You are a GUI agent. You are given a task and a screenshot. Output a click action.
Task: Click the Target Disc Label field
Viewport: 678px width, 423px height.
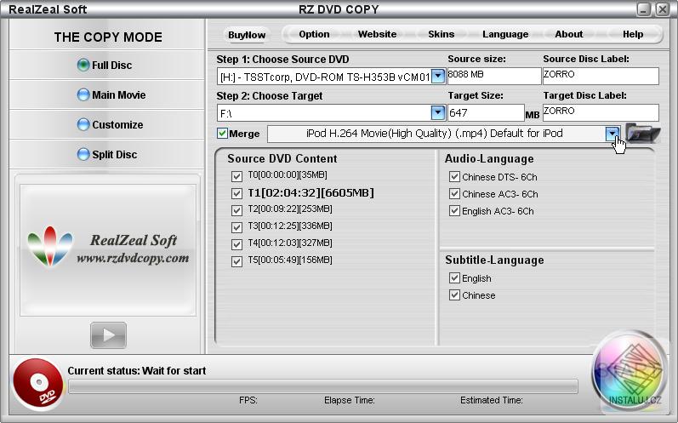click(601, 112)
